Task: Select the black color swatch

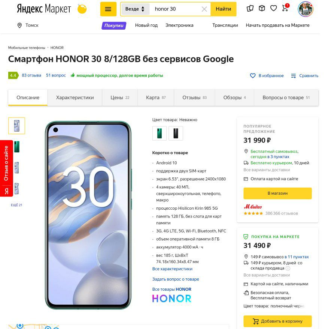Action: 176,133
